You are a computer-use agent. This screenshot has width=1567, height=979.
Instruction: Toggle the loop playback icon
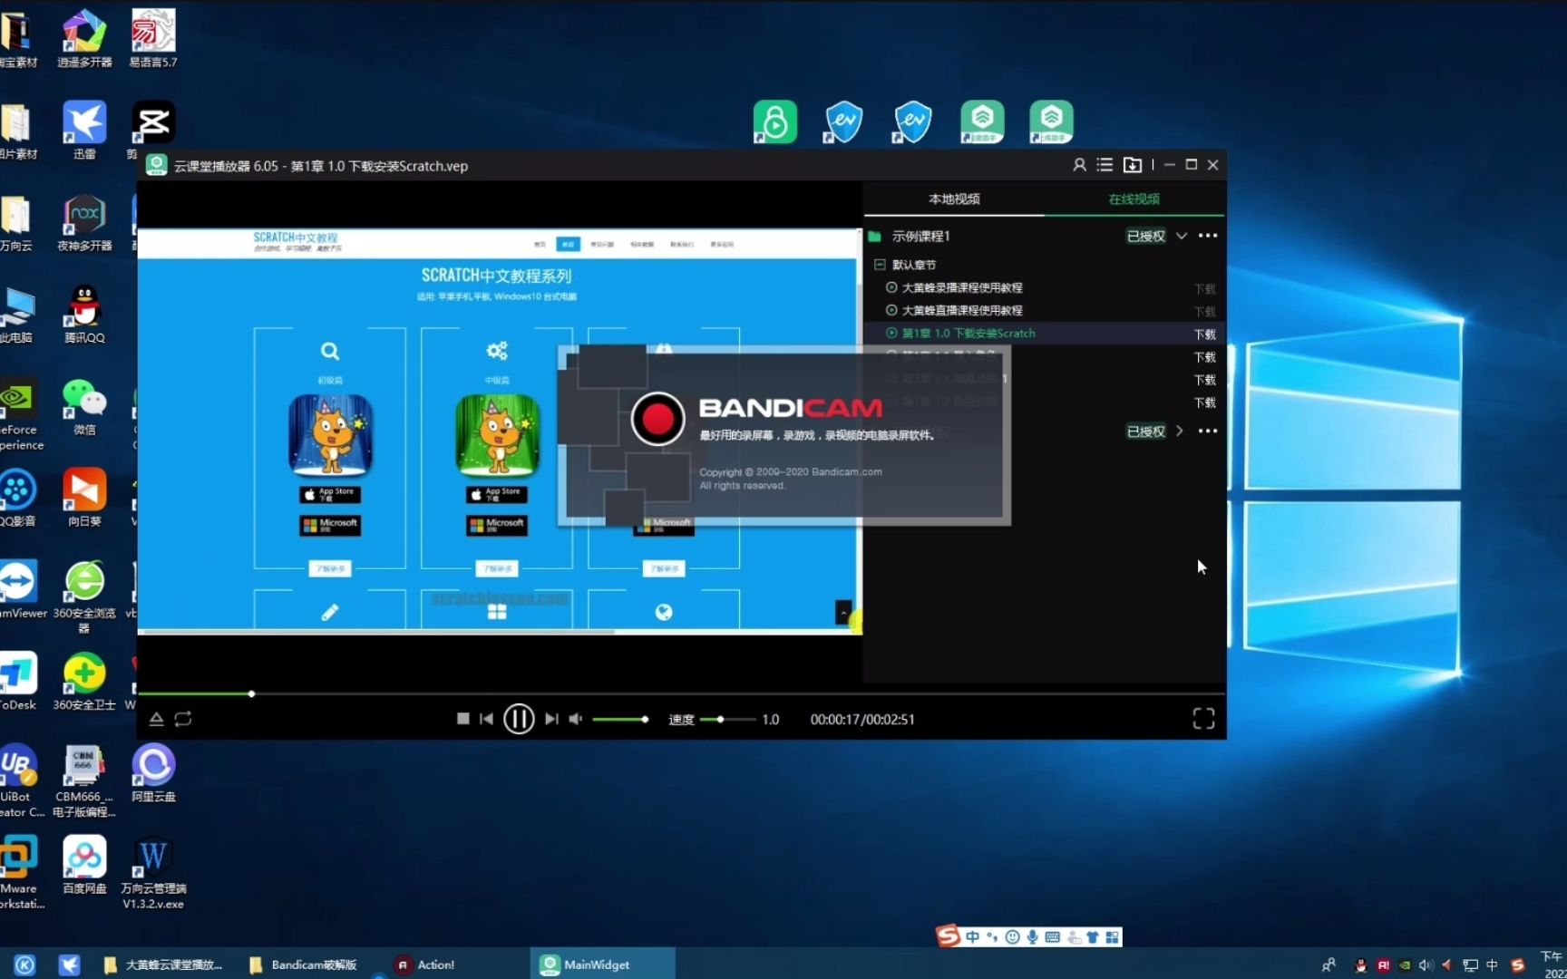coord(183,719)
